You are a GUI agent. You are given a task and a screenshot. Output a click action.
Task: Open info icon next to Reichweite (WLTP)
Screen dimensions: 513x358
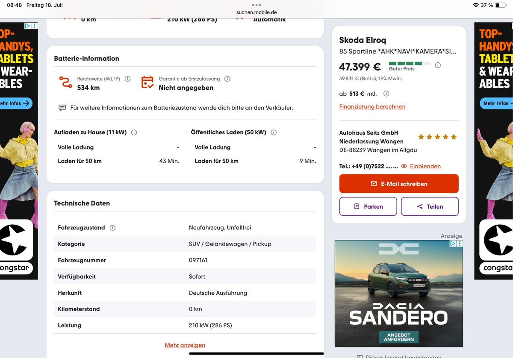pos(127,79)
